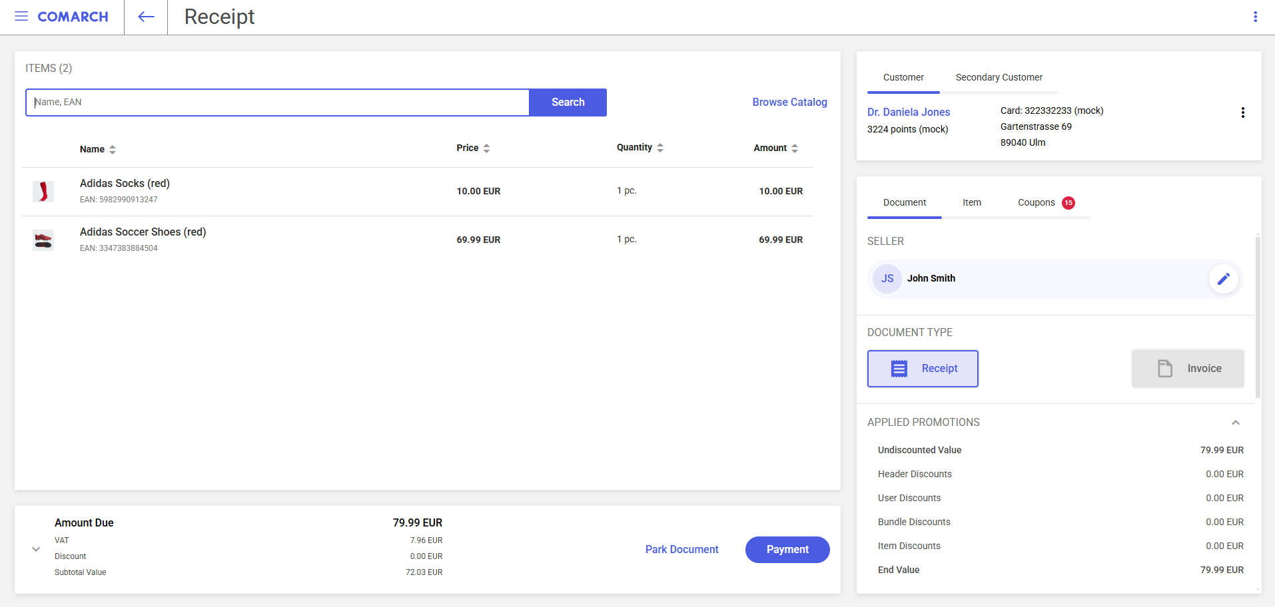
Task: Select the Adidas Soccer Shoes (red) item name
Action: (143, 232)
